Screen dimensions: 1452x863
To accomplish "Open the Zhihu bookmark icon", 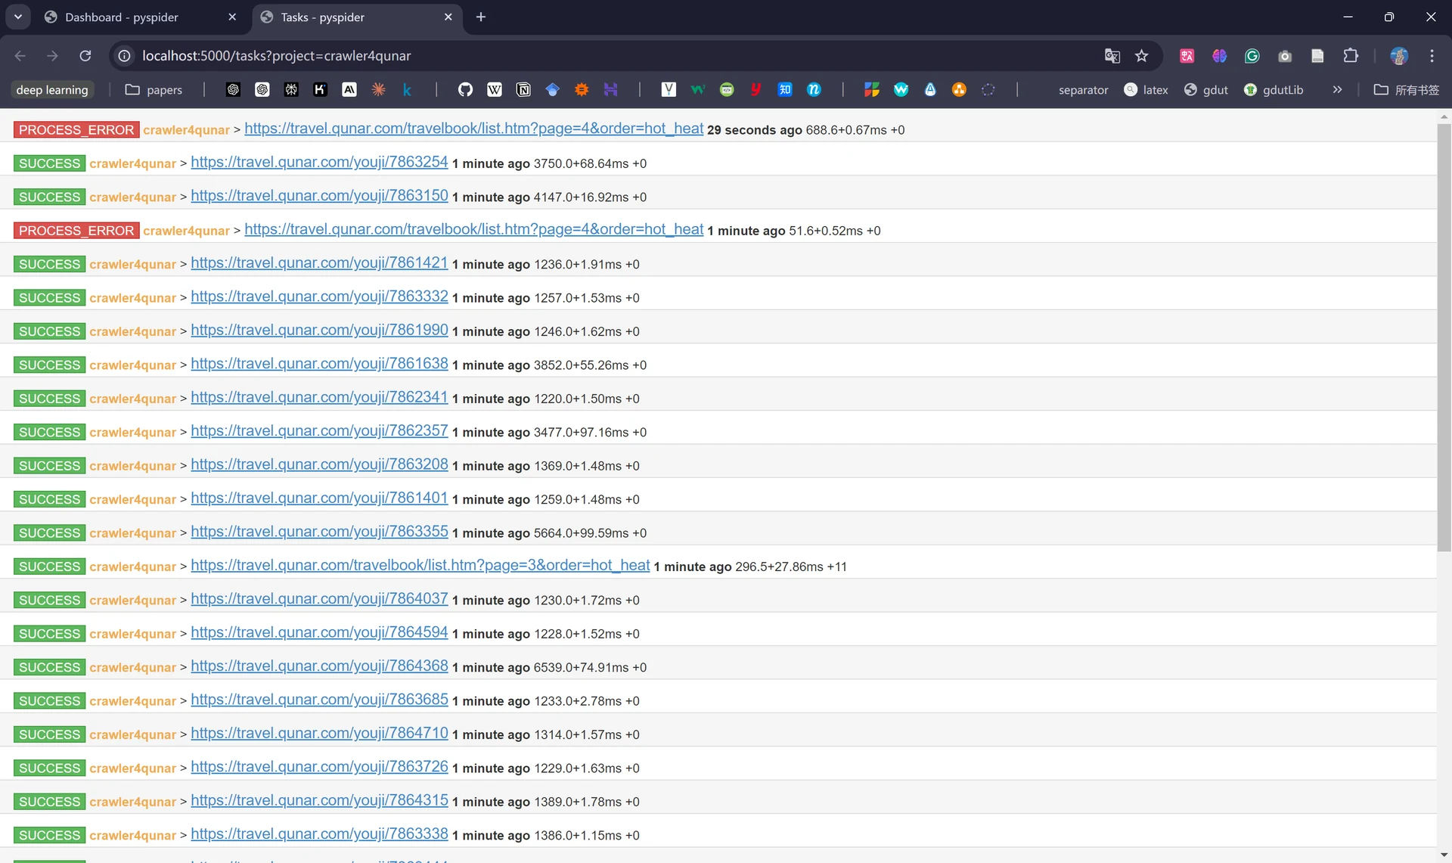I will coord(785,89).
